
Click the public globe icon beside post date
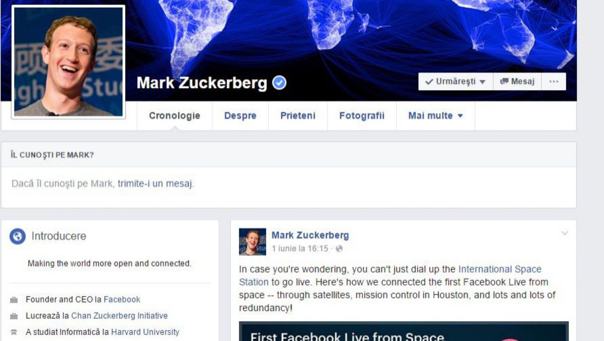[x=339, y=249]
